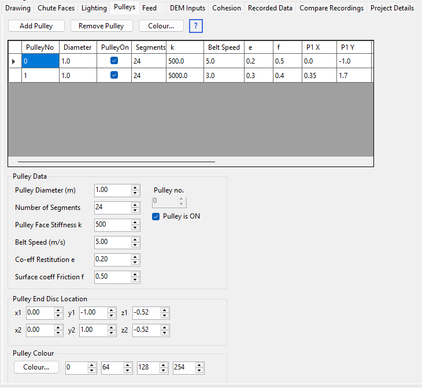The height and width of the screenshot is (388, 422).
Task: Decrease Number of Segments spinner
Action: tap(135, 210)
